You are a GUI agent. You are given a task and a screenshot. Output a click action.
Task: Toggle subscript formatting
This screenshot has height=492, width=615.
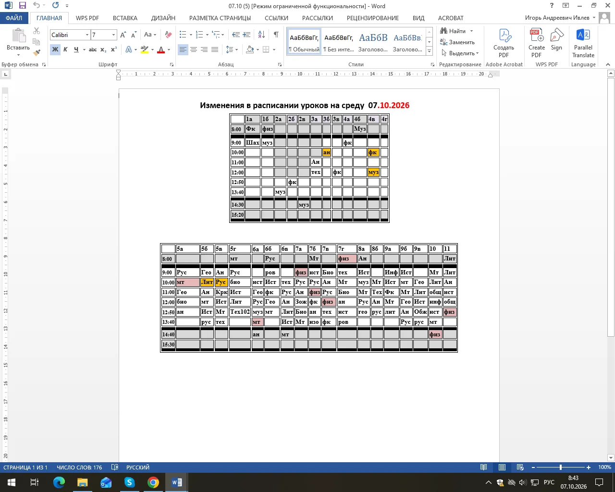tap(103, 49)
